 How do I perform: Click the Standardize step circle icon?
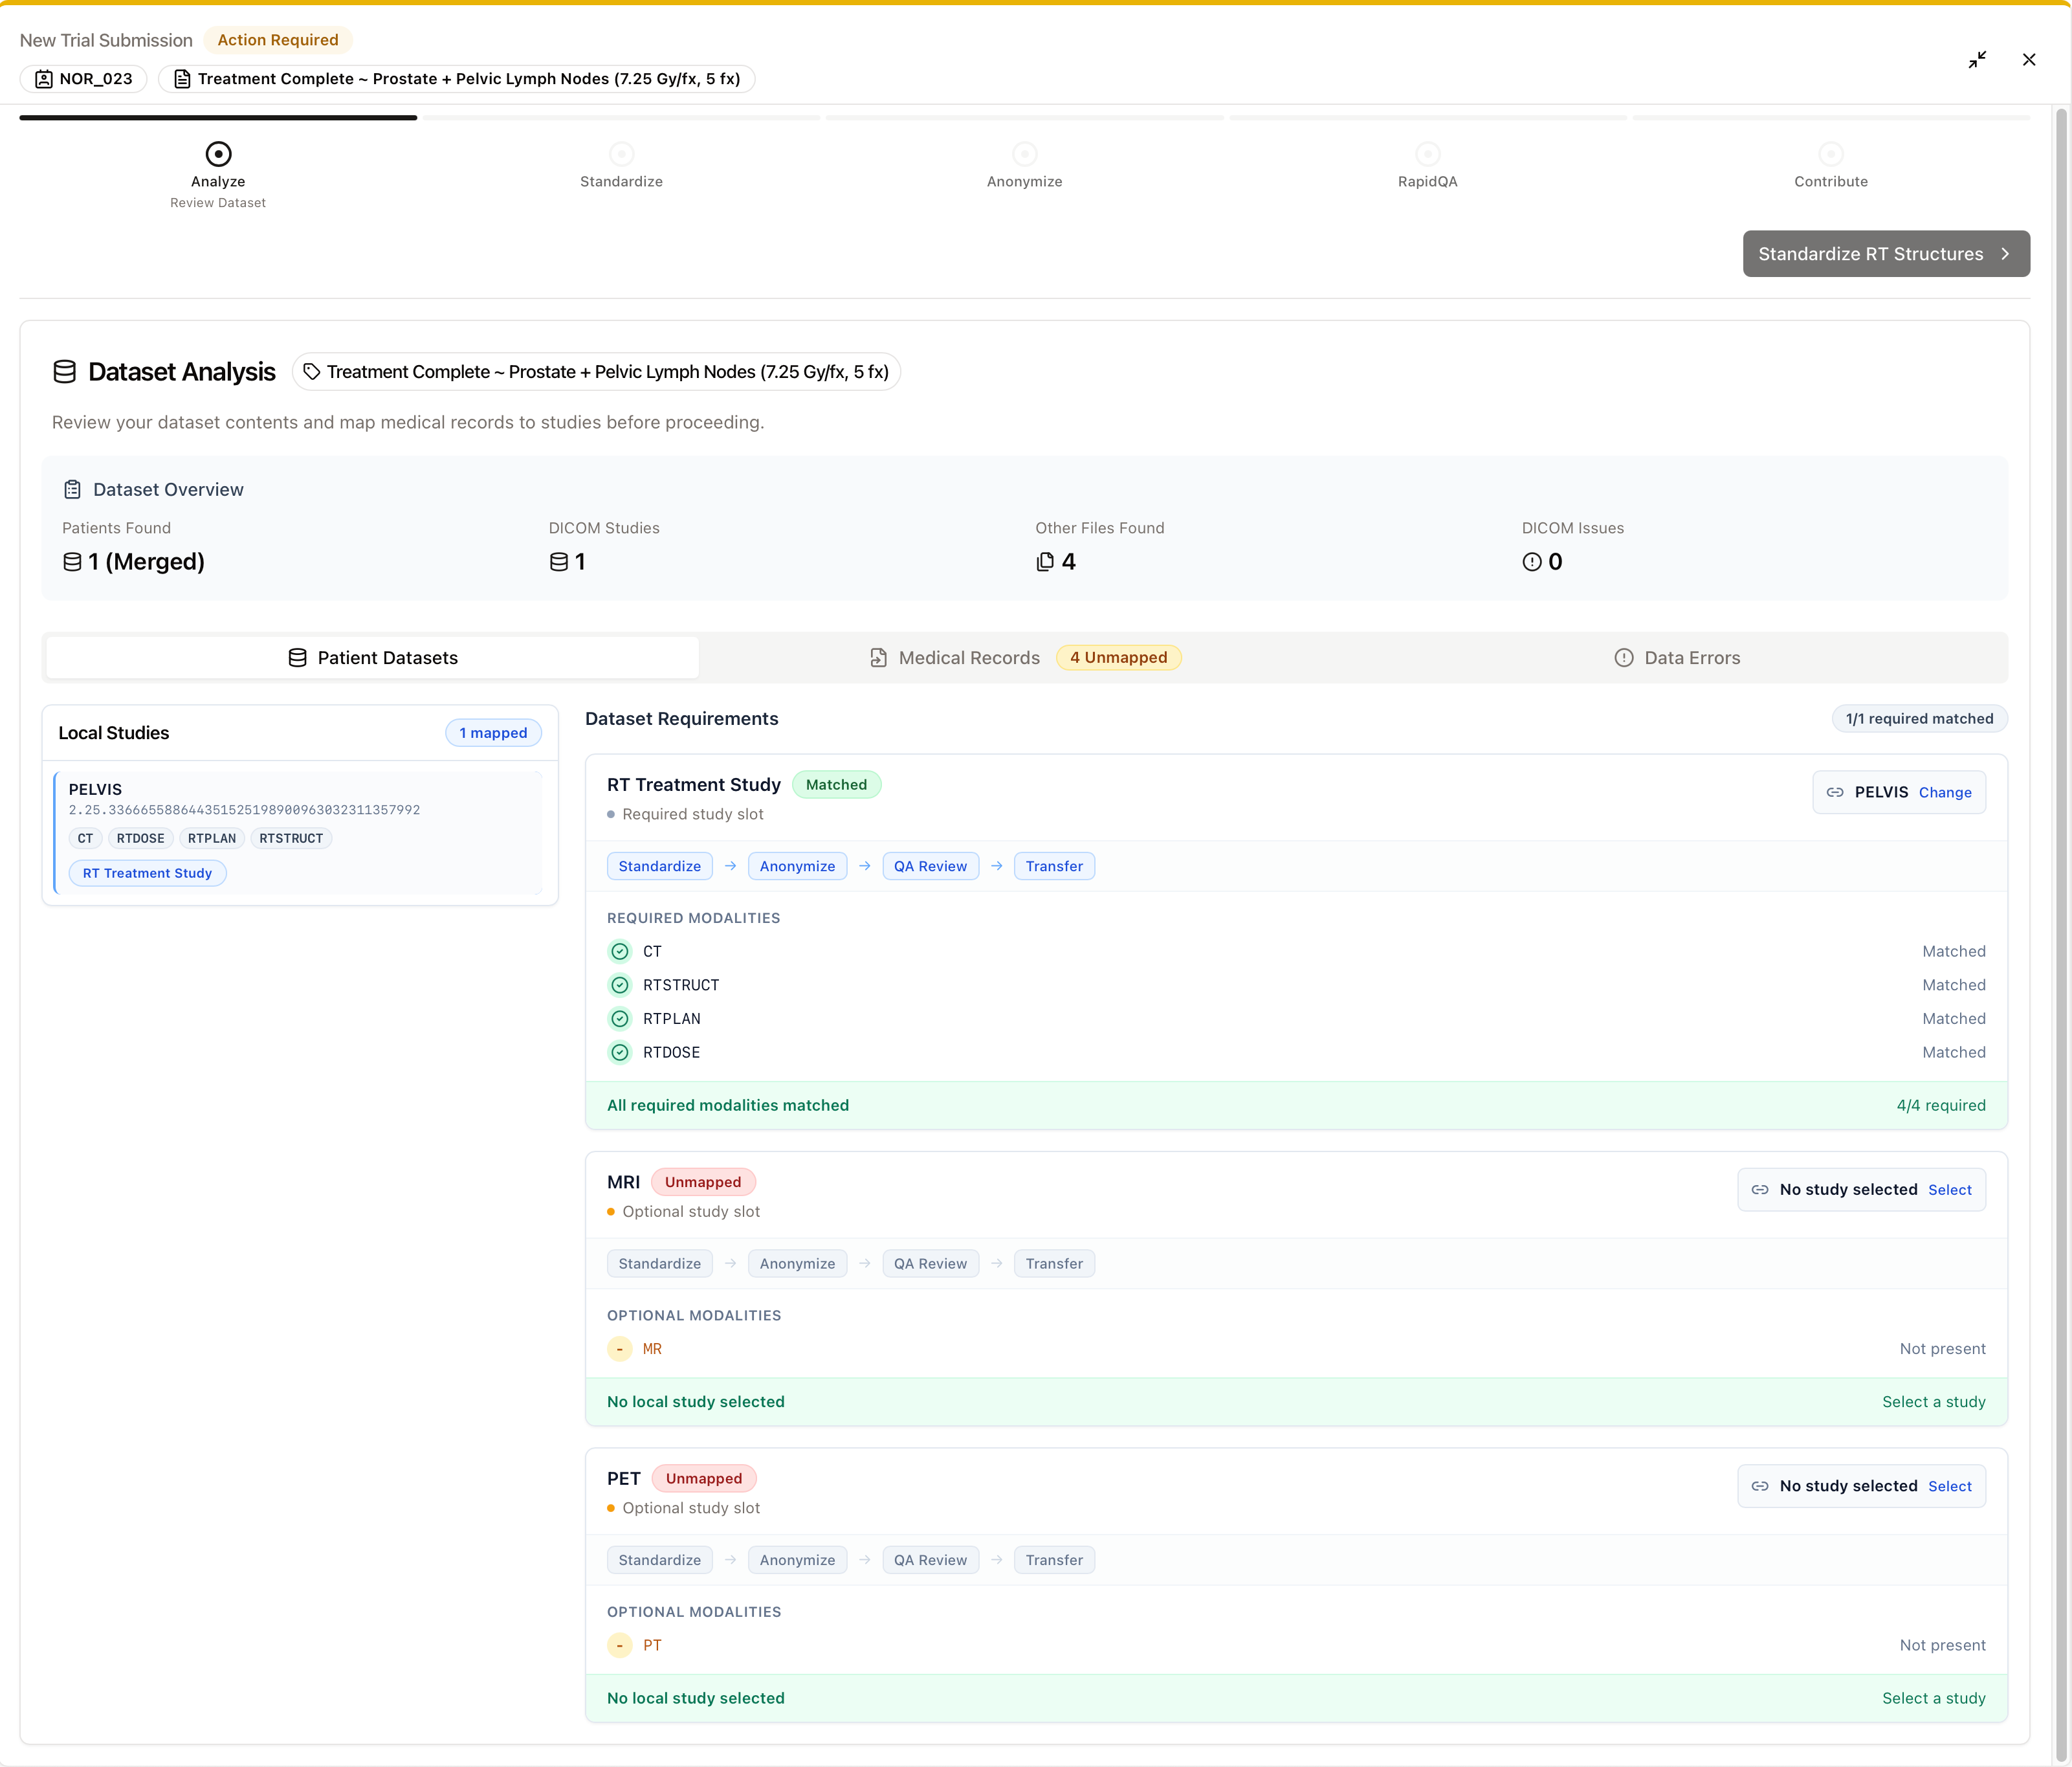tap(621, 154)
